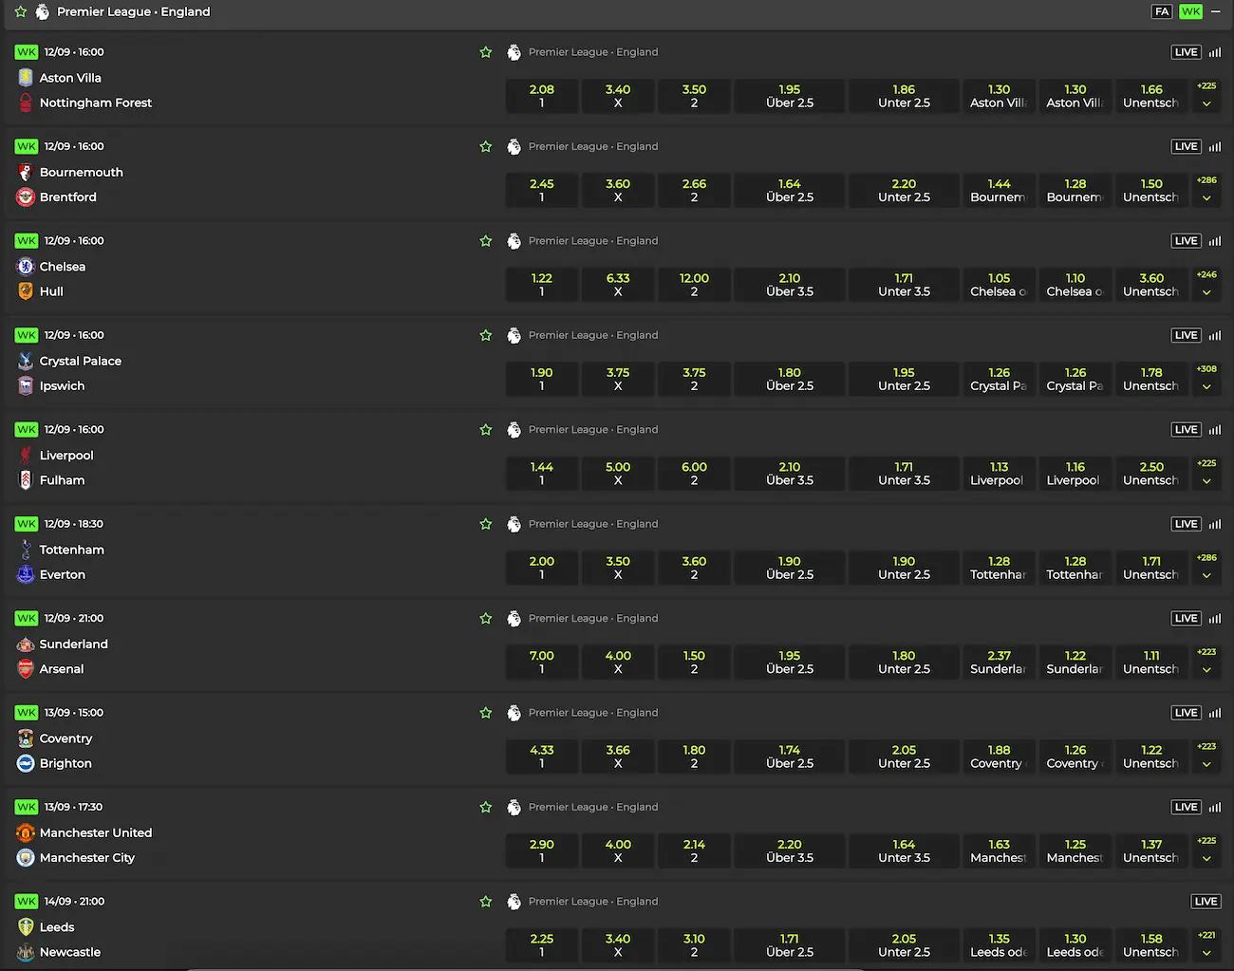This screenshot has height=971, width=1234.
Task: Click the Manchester City club crest
Action: pyautogui.click(x=26, y=858)
